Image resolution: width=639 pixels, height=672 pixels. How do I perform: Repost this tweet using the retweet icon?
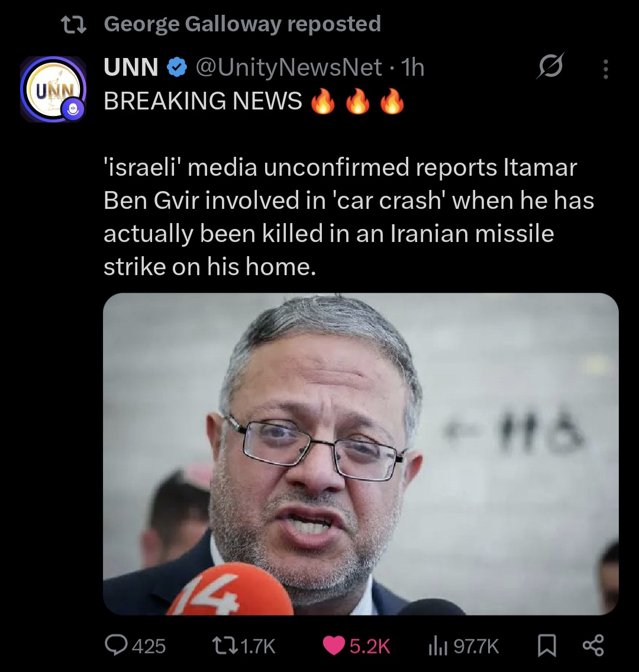[x=223, y=645]
